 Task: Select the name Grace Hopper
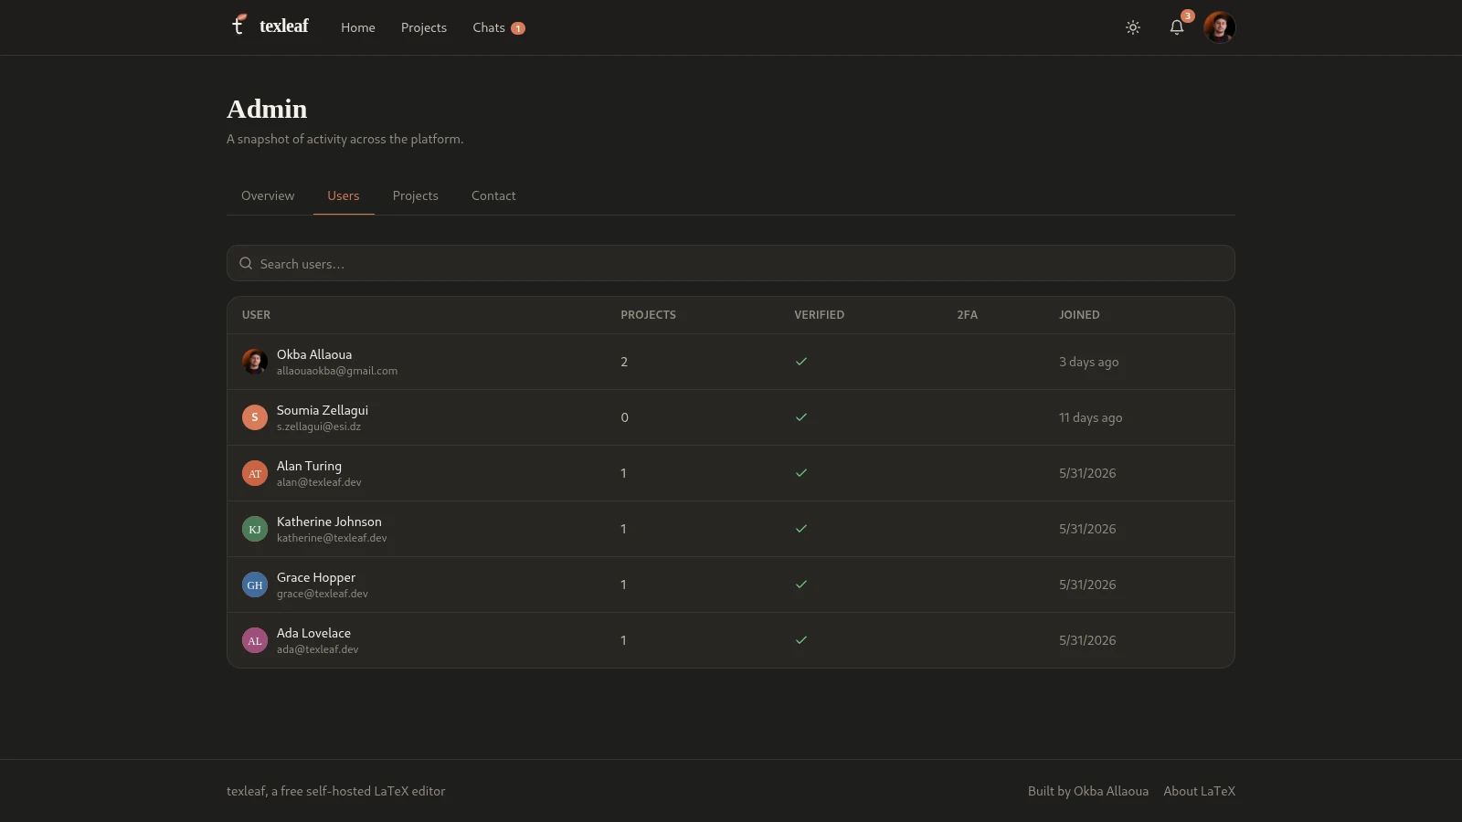click(x=316, y=577)
